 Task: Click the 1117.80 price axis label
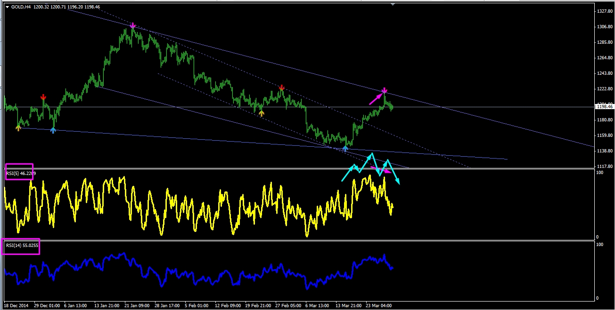click(604, 167)
